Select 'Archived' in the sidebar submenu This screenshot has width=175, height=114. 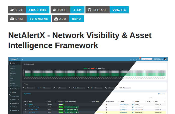coord(12,81)
